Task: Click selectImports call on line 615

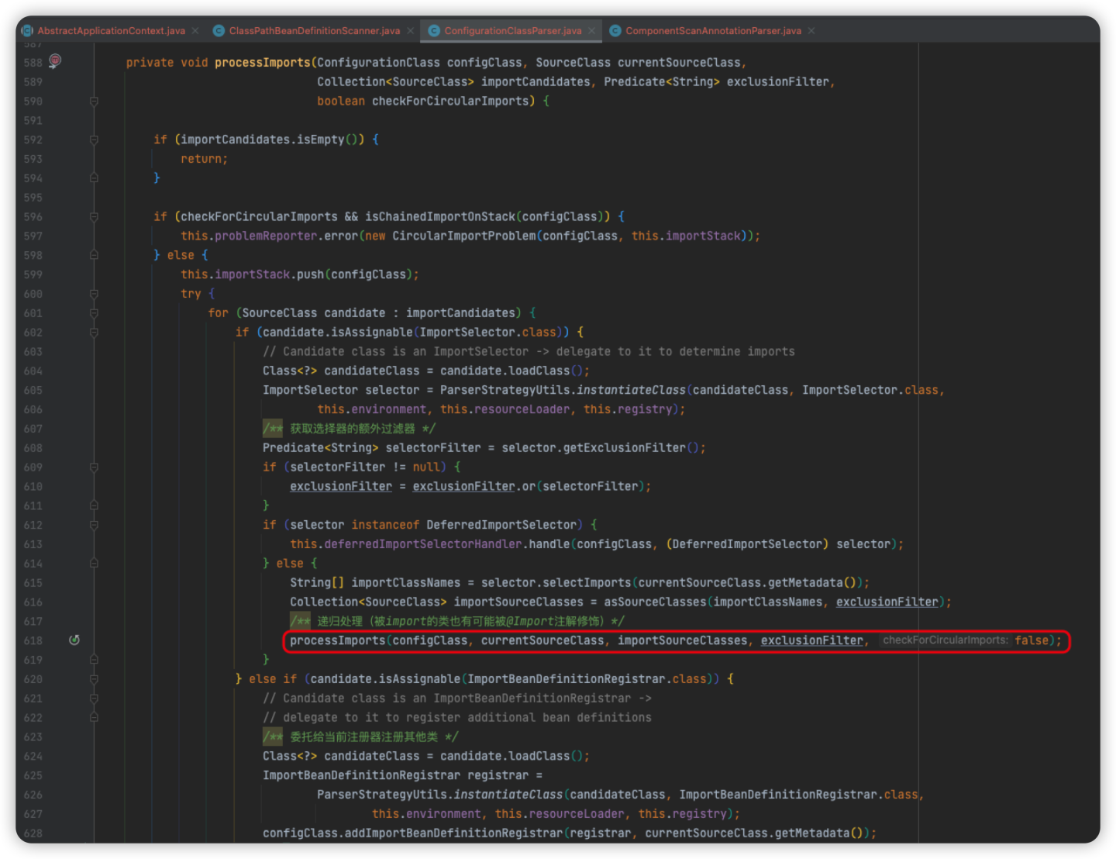Action: coord(587,582)
